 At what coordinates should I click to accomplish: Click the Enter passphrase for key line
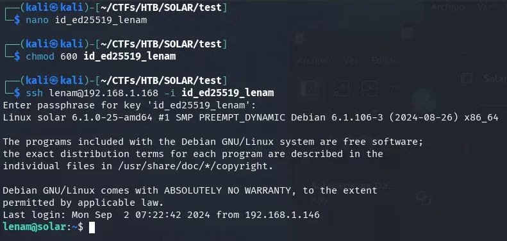pos(129,105)
